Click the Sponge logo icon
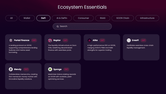 point(50,69)
